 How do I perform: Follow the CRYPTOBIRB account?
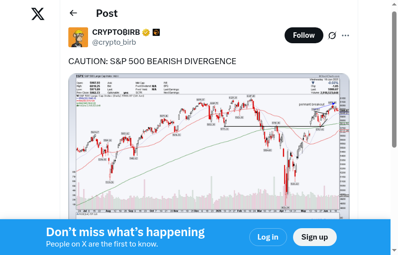point(303,35)
